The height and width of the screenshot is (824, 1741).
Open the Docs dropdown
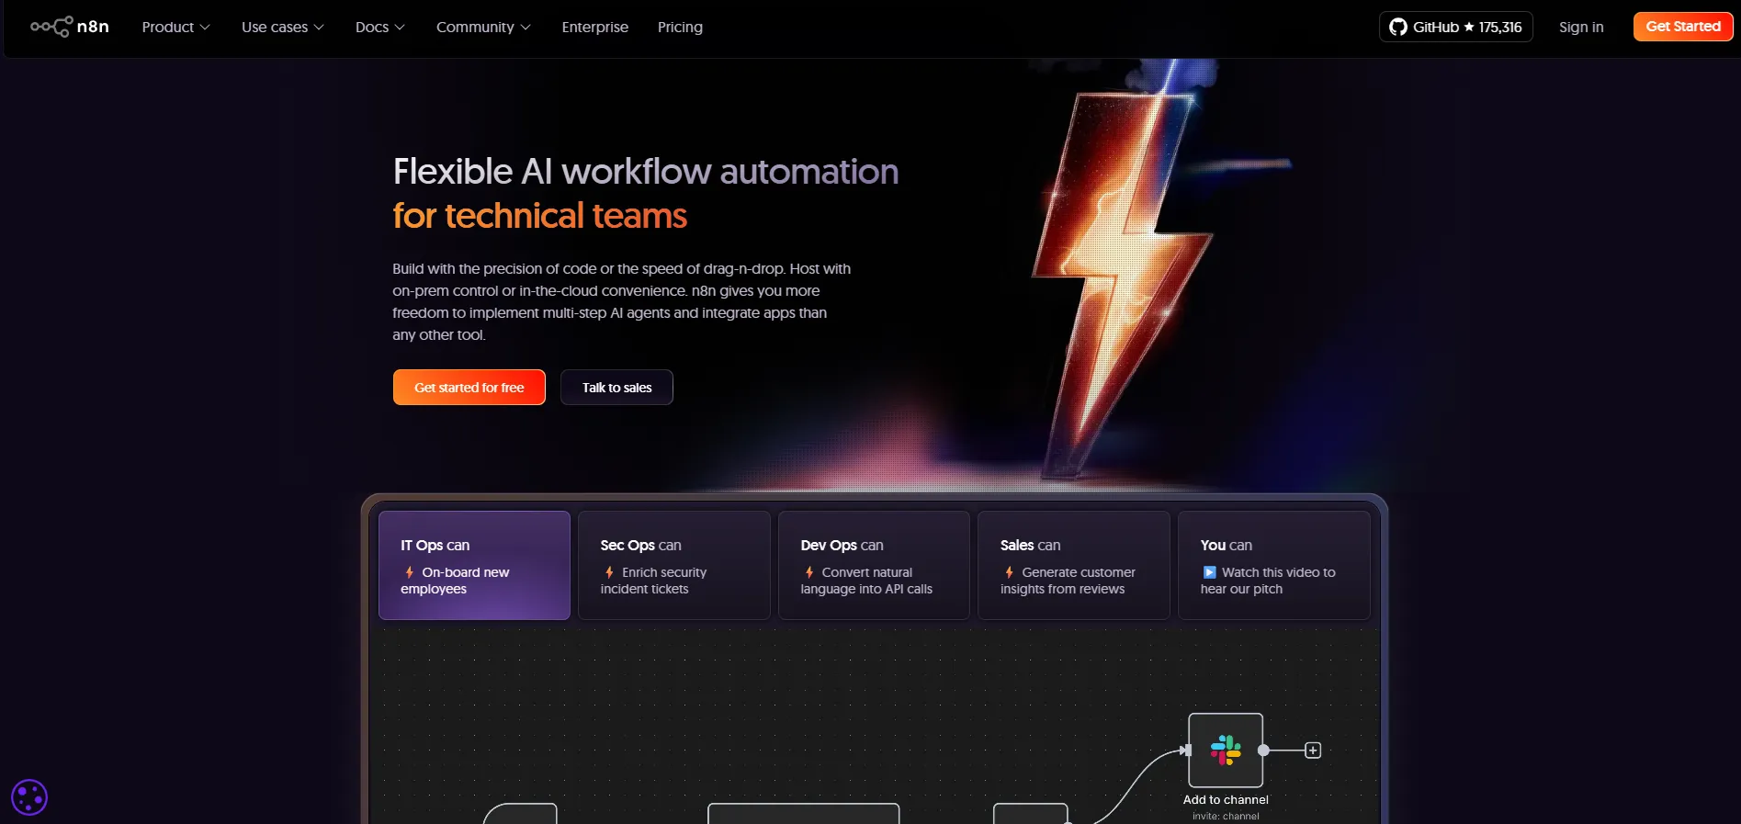(379, 28)
